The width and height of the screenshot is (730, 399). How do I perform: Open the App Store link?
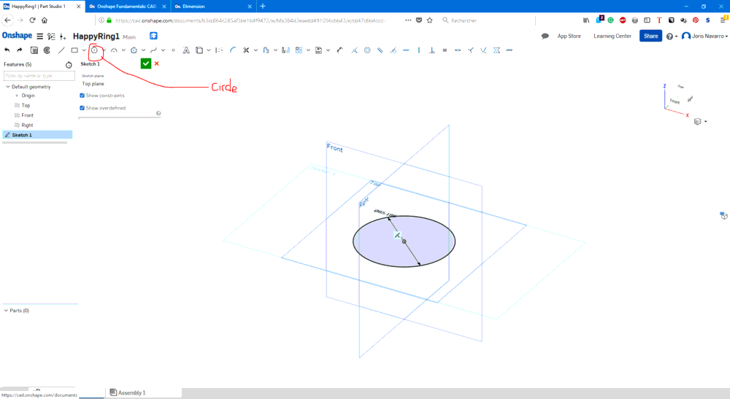(x=569, y=36)
